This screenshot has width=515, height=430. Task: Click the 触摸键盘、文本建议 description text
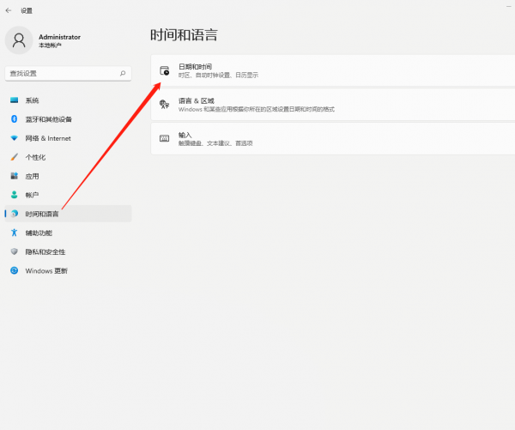coord(215,143)
